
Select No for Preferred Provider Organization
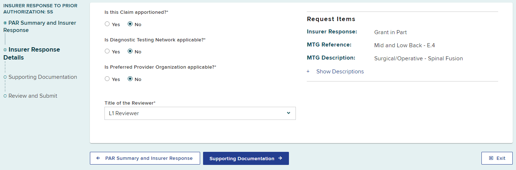[130, 79]
